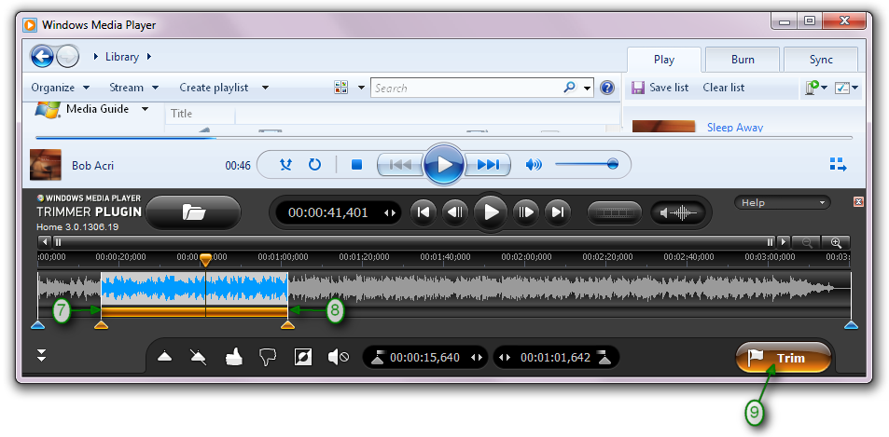889x437 pixels.
Task: Click the start time field 00:00:15,640
Action: tap(424, 358)
